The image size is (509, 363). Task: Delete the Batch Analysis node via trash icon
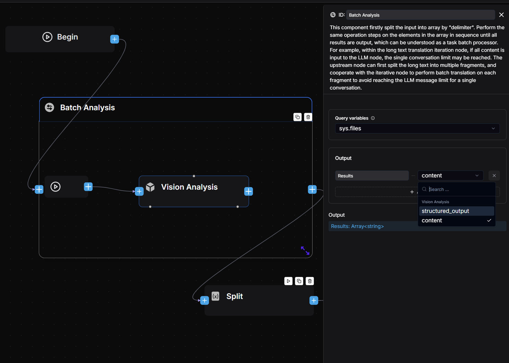click(308, 117)
